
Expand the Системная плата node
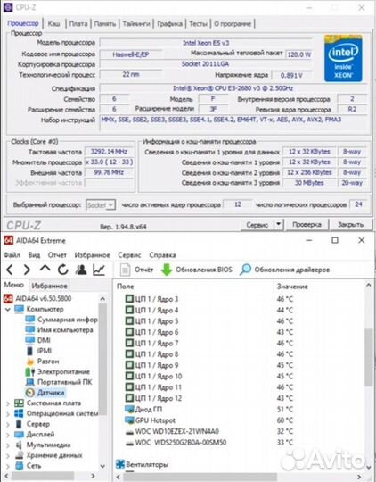pos(8,403)
